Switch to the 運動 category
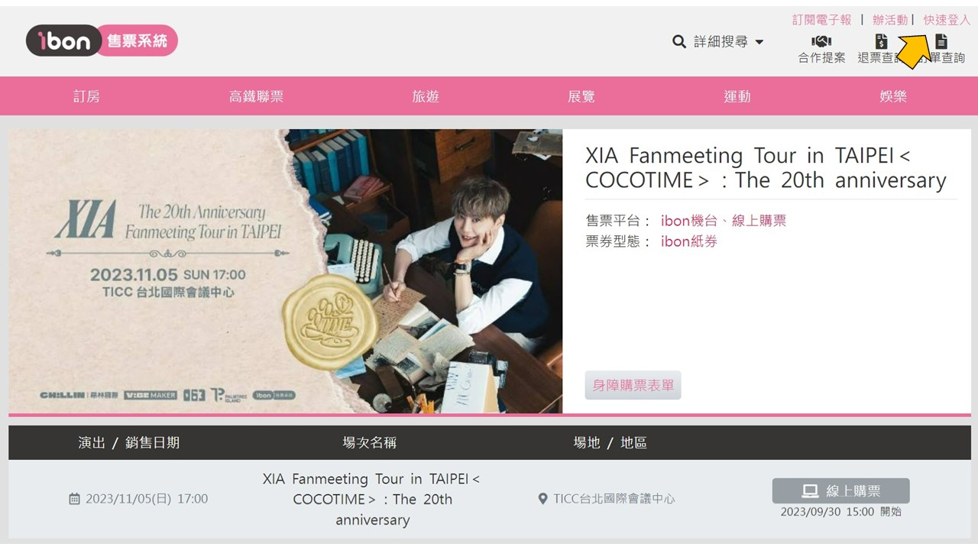Screen dimensions: 978x550 click(737, 96)
